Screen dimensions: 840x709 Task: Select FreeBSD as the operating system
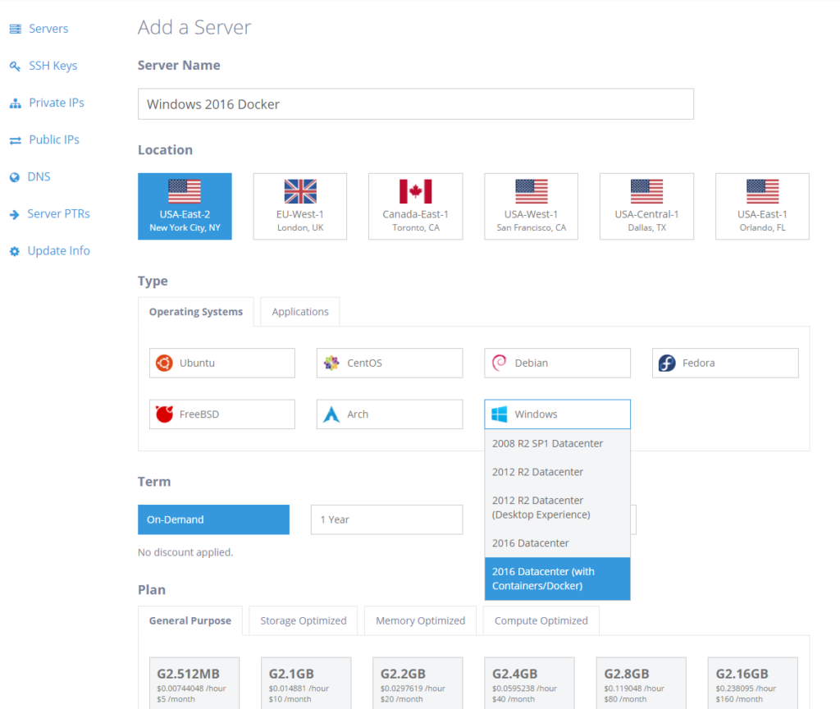[x=221, y=414]
